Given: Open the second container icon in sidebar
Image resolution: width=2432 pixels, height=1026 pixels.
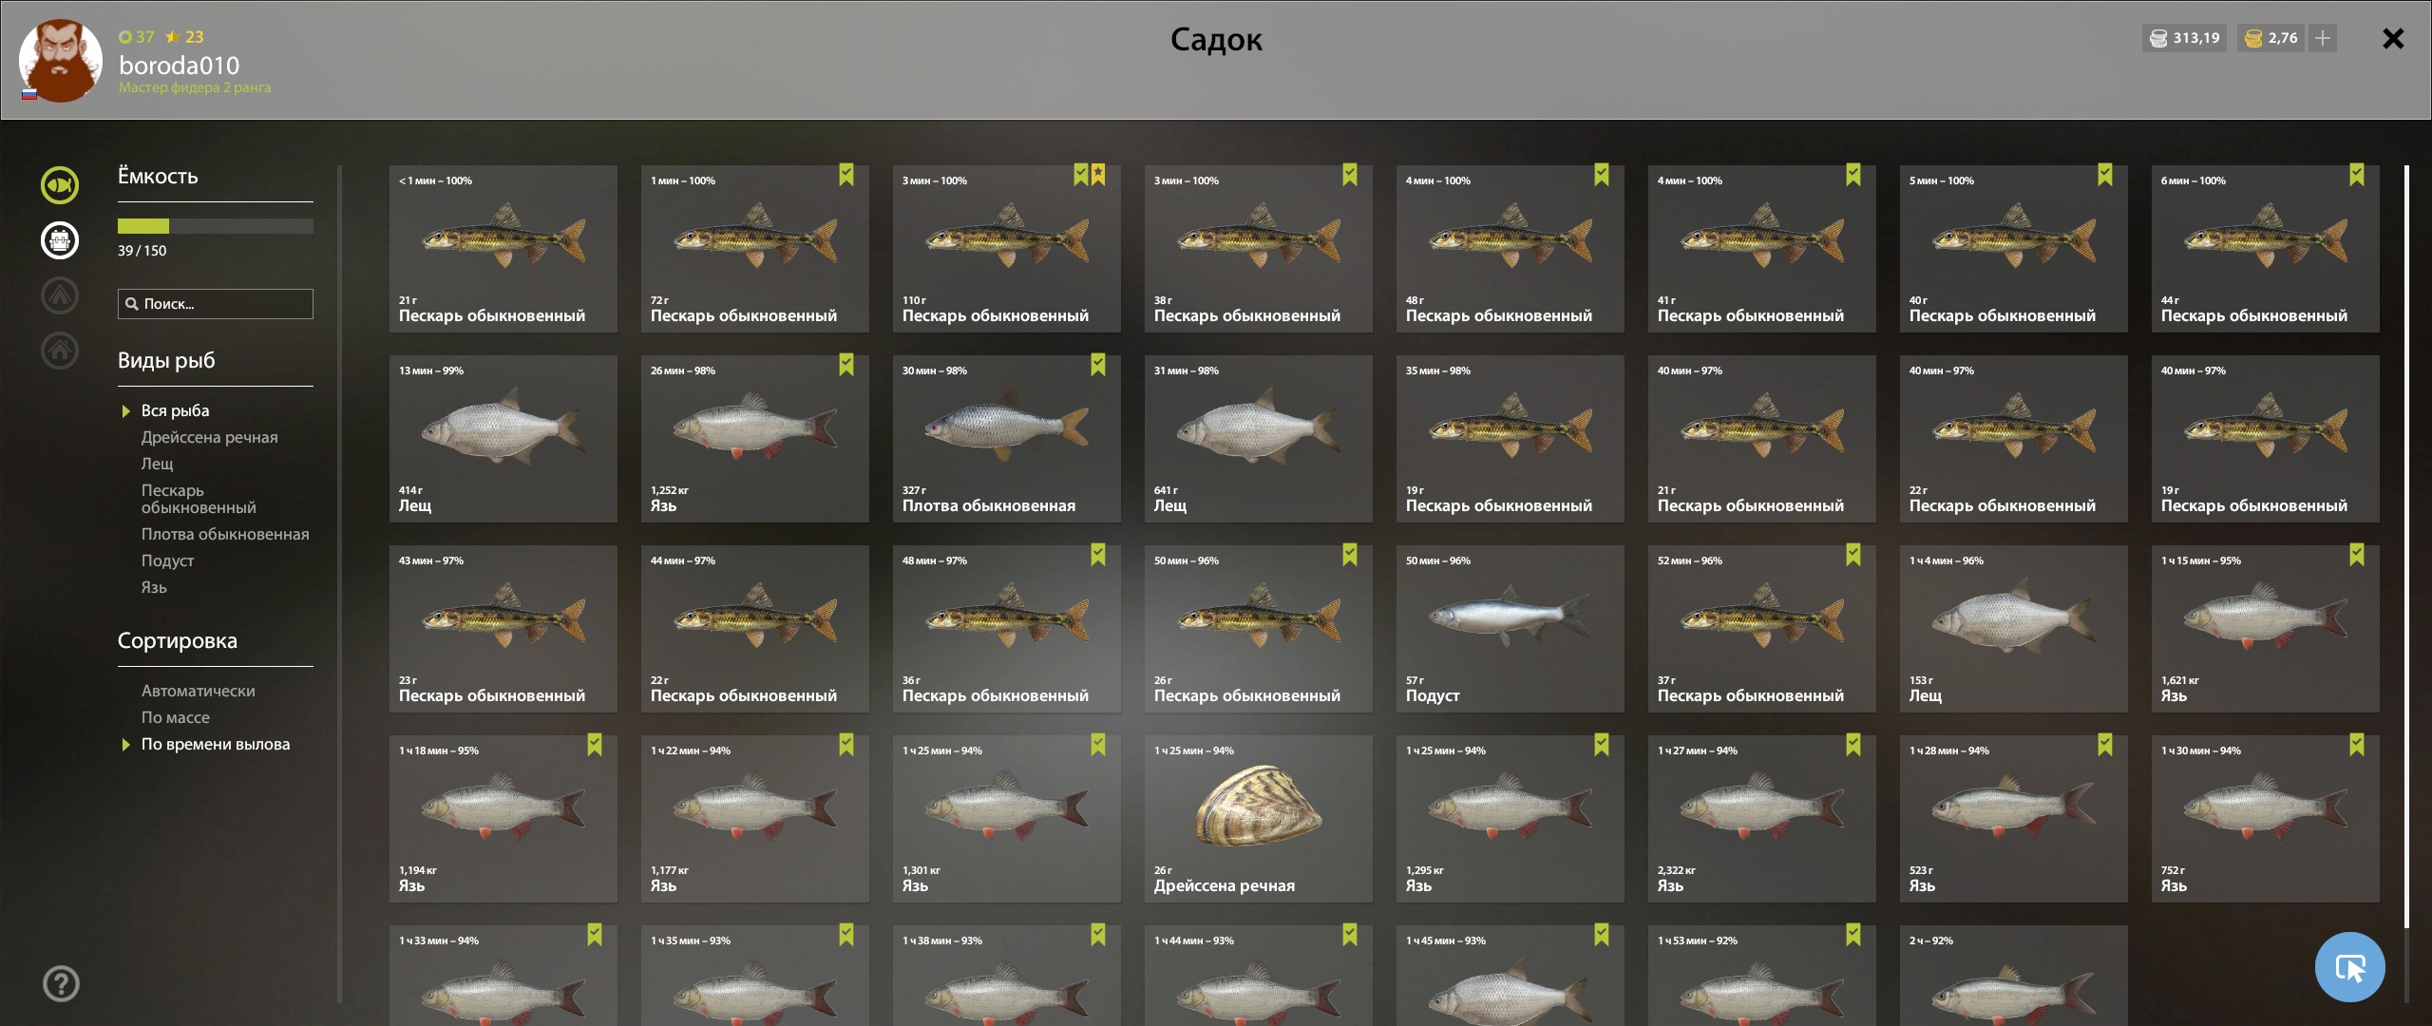Looking at the screenshot, I should tap(59, 240).
